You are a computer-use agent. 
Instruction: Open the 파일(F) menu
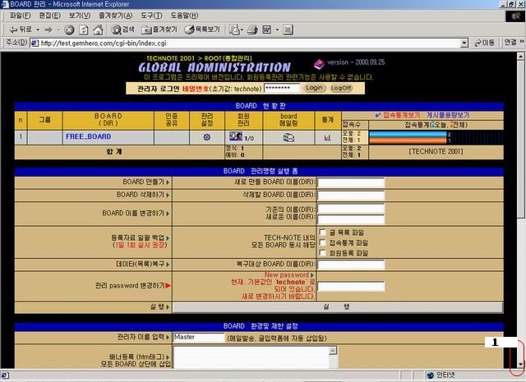20,16
